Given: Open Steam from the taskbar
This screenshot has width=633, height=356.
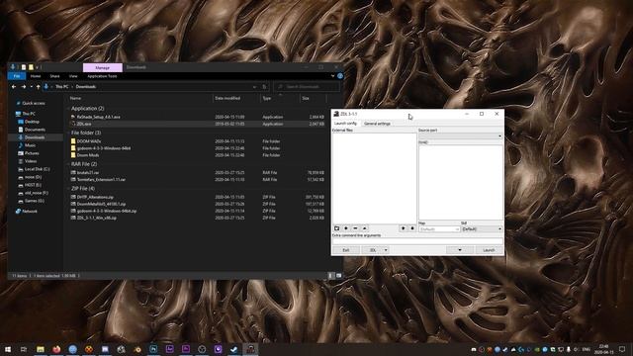Looking at the screenshot, I should (234, 349).
